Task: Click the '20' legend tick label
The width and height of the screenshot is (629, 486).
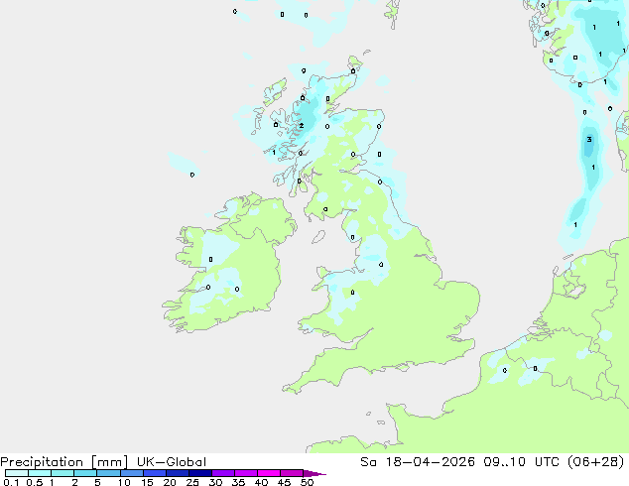Action: (170, 482)
